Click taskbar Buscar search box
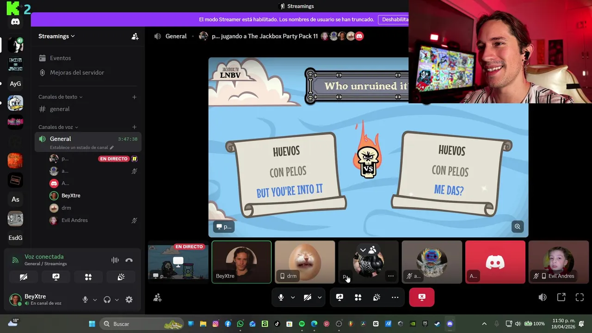Screen dimensions: 592x333 (x=142, y=324)
